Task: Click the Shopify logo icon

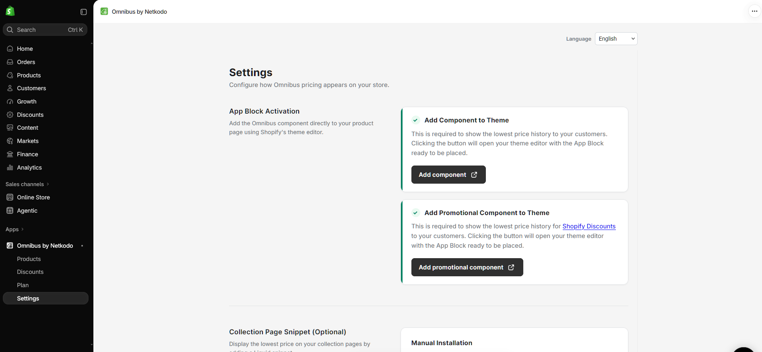Action: pos(10,11)
